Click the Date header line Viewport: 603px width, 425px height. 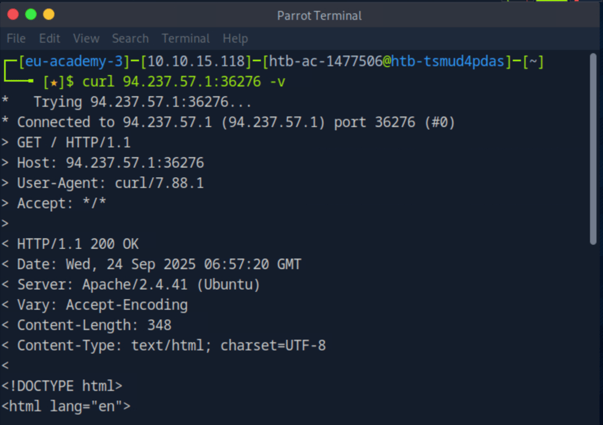coord(159,264)
